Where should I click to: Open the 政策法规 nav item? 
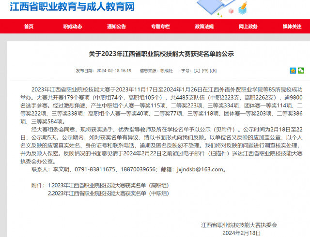click(204, 27)
